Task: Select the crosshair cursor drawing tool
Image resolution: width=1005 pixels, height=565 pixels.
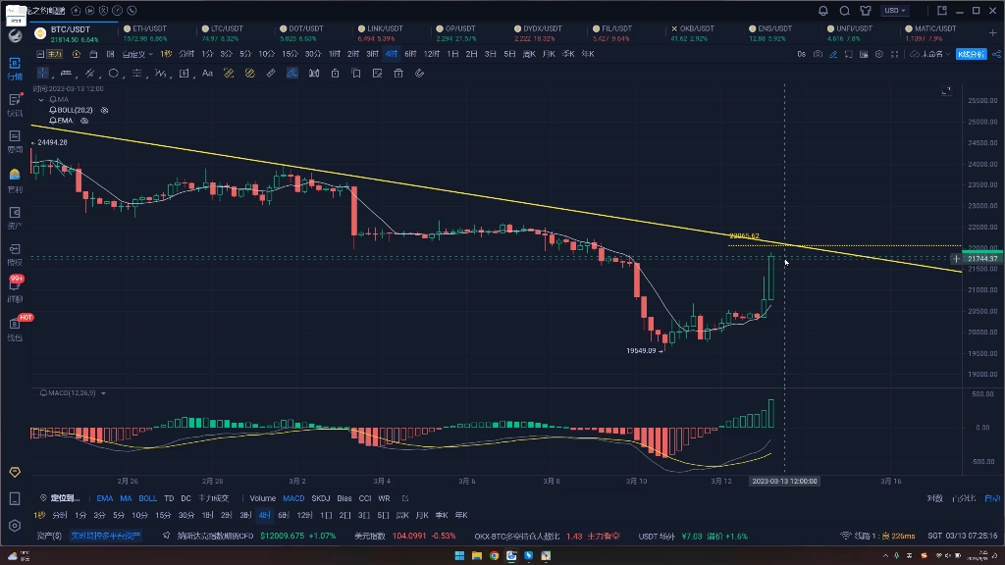Action: 44,74
